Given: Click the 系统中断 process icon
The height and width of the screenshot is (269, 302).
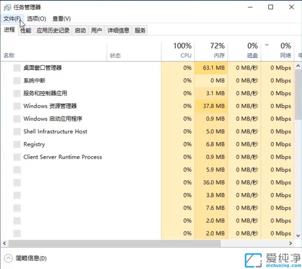Looking at the screenshot, I should point(17,81).
